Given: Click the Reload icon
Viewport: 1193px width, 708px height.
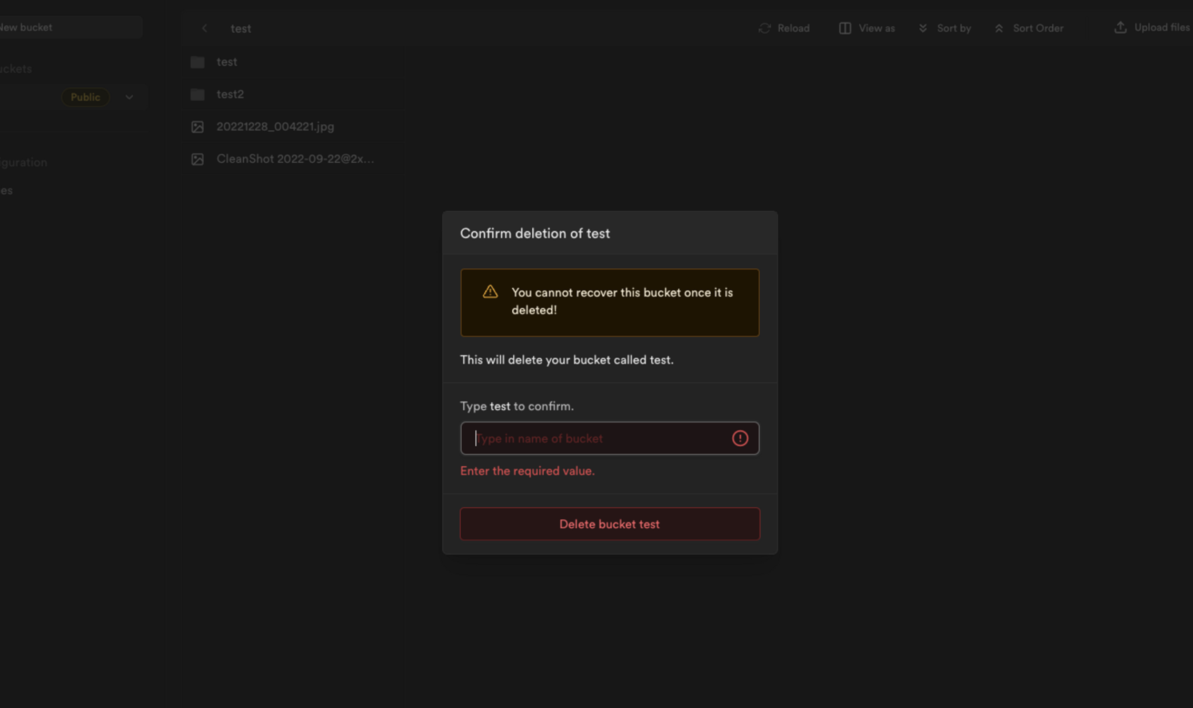Looking at the screenshot, I should click(764, 28).
